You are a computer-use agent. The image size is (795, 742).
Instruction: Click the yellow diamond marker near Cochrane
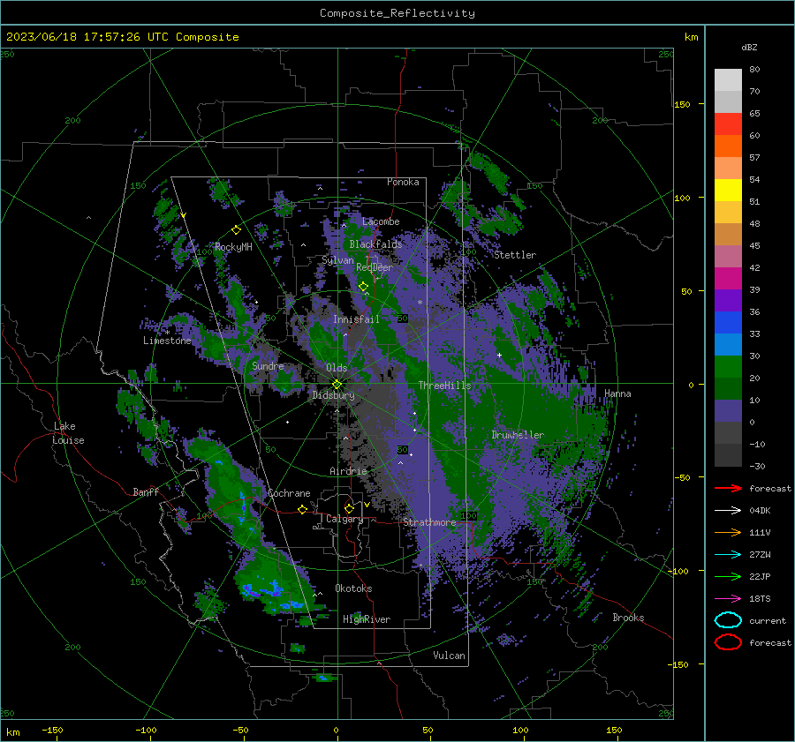pyautogui.click(x=302, y=509)
